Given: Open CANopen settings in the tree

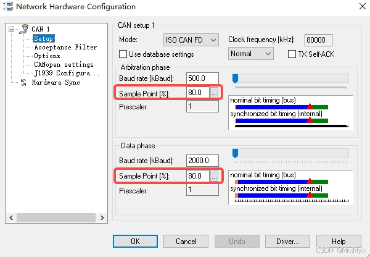Looking at the screenshot, I should pos(64,64).
